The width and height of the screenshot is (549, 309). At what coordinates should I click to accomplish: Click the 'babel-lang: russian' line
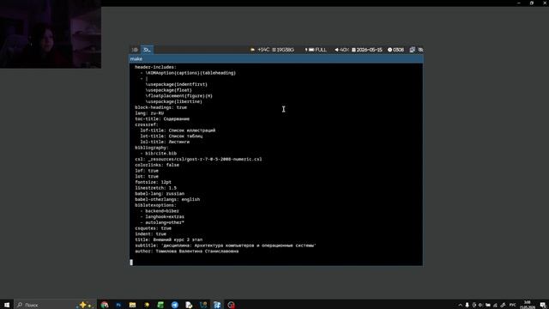160,194
